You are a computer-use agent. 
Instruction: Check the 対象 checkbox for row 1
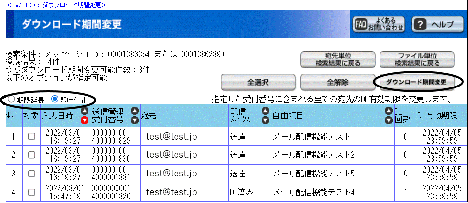(x=31, y=137)
